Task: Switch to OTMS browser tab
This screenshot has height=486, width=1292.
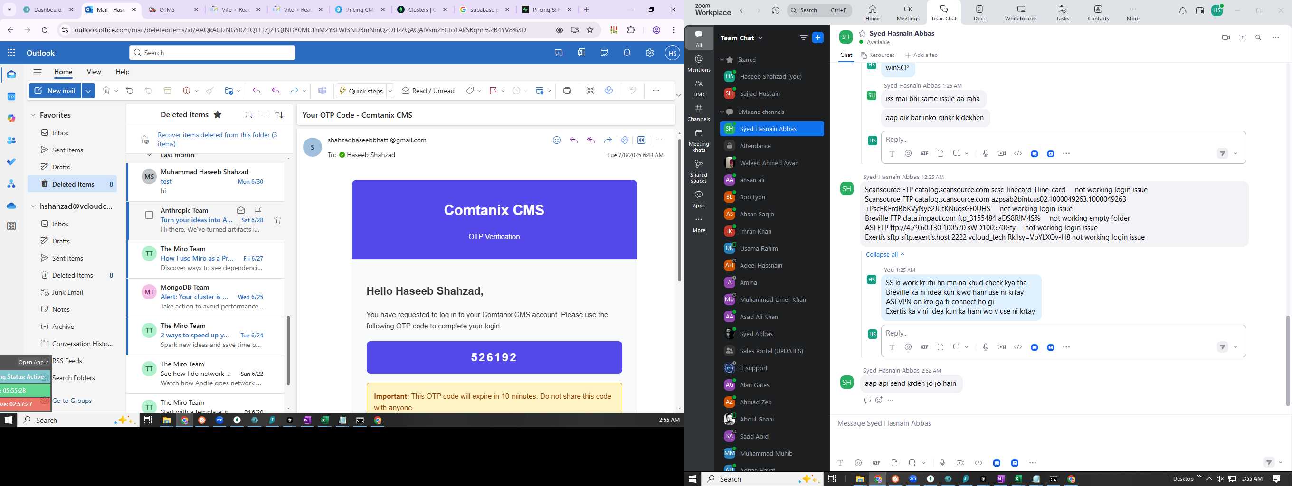Action: click(173, 9)
